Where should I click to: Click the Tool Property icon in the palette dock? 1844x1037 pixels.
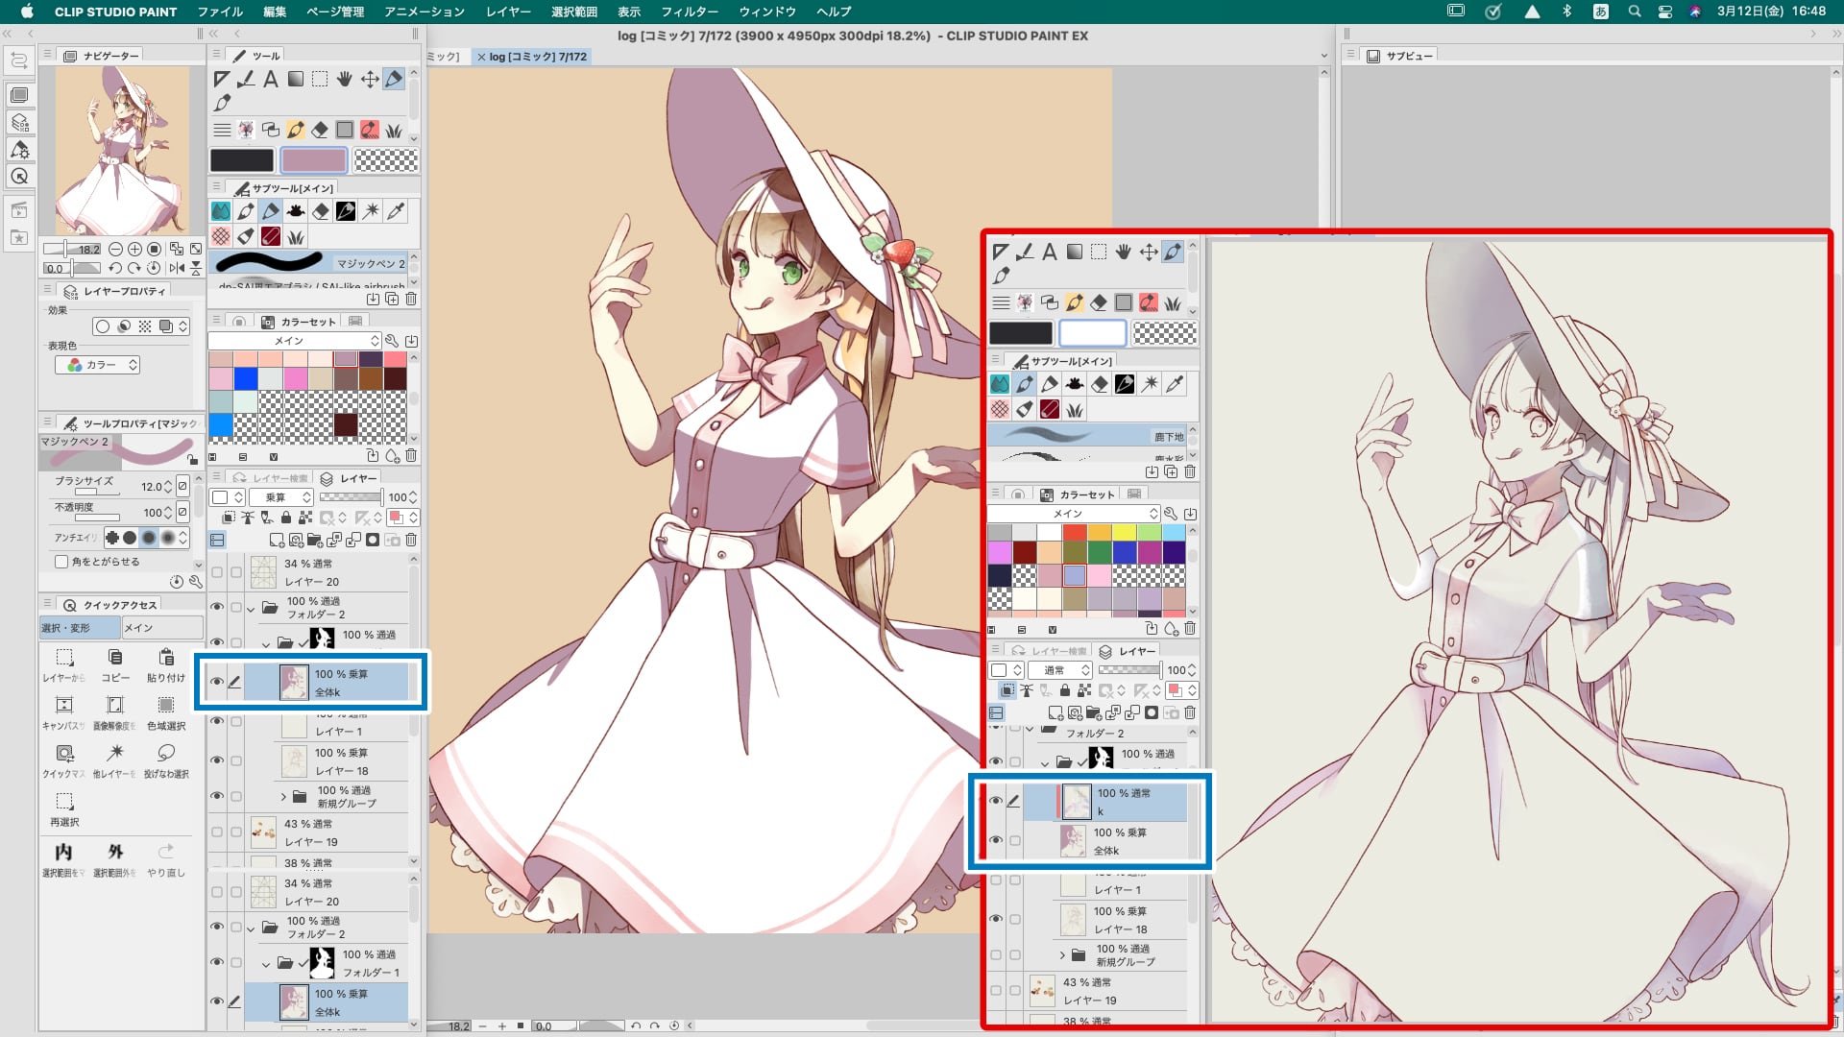[19, 149]
